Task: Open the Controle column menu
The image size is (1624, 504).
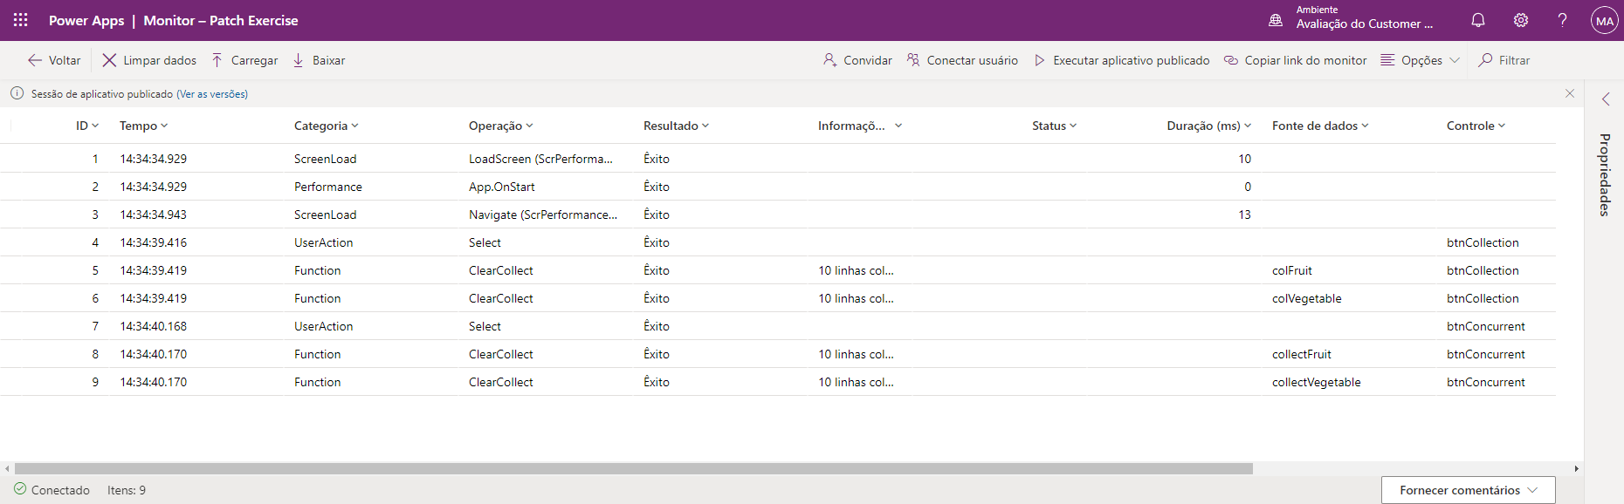Action: point(1476,126)
